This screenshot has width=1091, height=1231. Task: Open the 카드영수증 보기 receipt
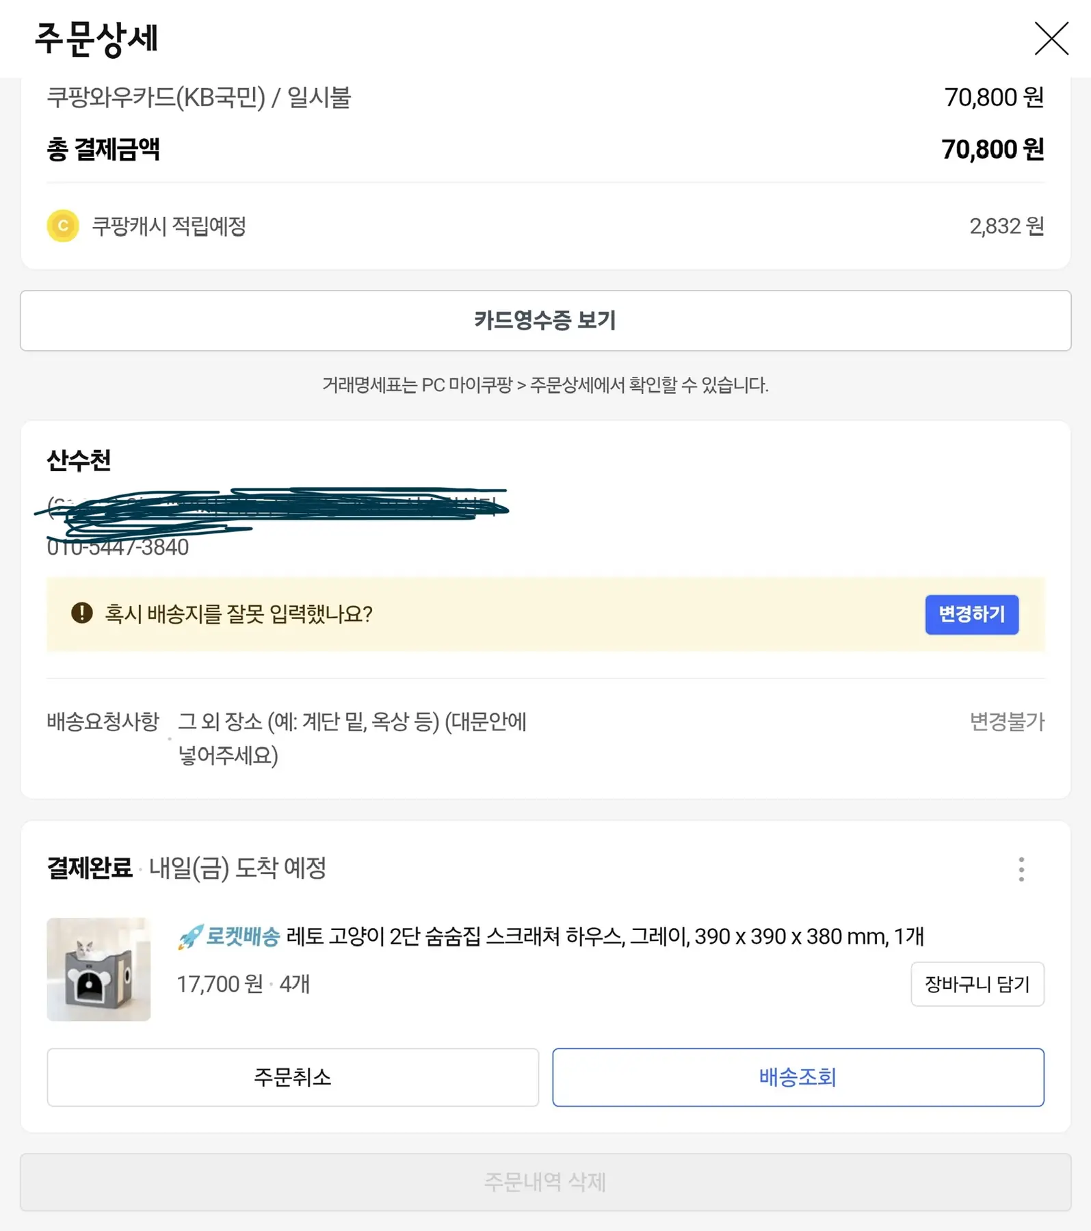(x=545, y=321)
